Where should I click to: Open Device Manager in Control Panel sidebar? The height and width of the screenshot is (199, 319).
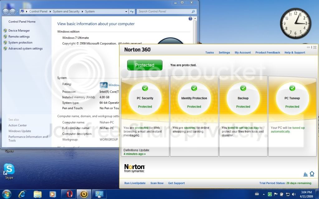pyautogui.click(x=19, y=30)
